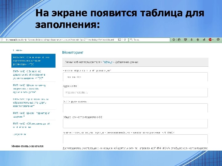The image size is (222, 166).
Task: Click the Таблица breadcrumb link
Action: 108,62
